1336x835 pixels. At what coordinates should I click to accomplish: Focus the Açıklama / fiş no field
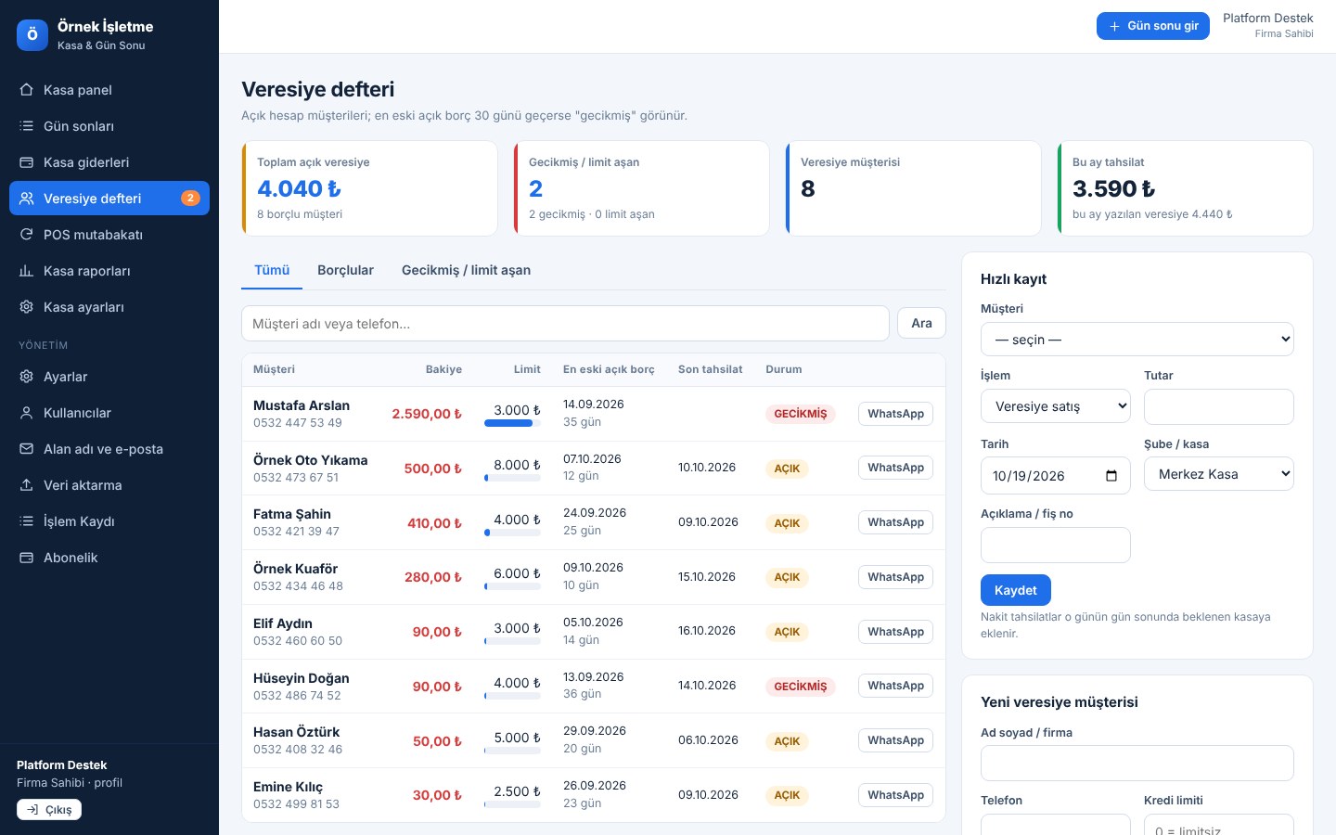(x=1055, y=545)
